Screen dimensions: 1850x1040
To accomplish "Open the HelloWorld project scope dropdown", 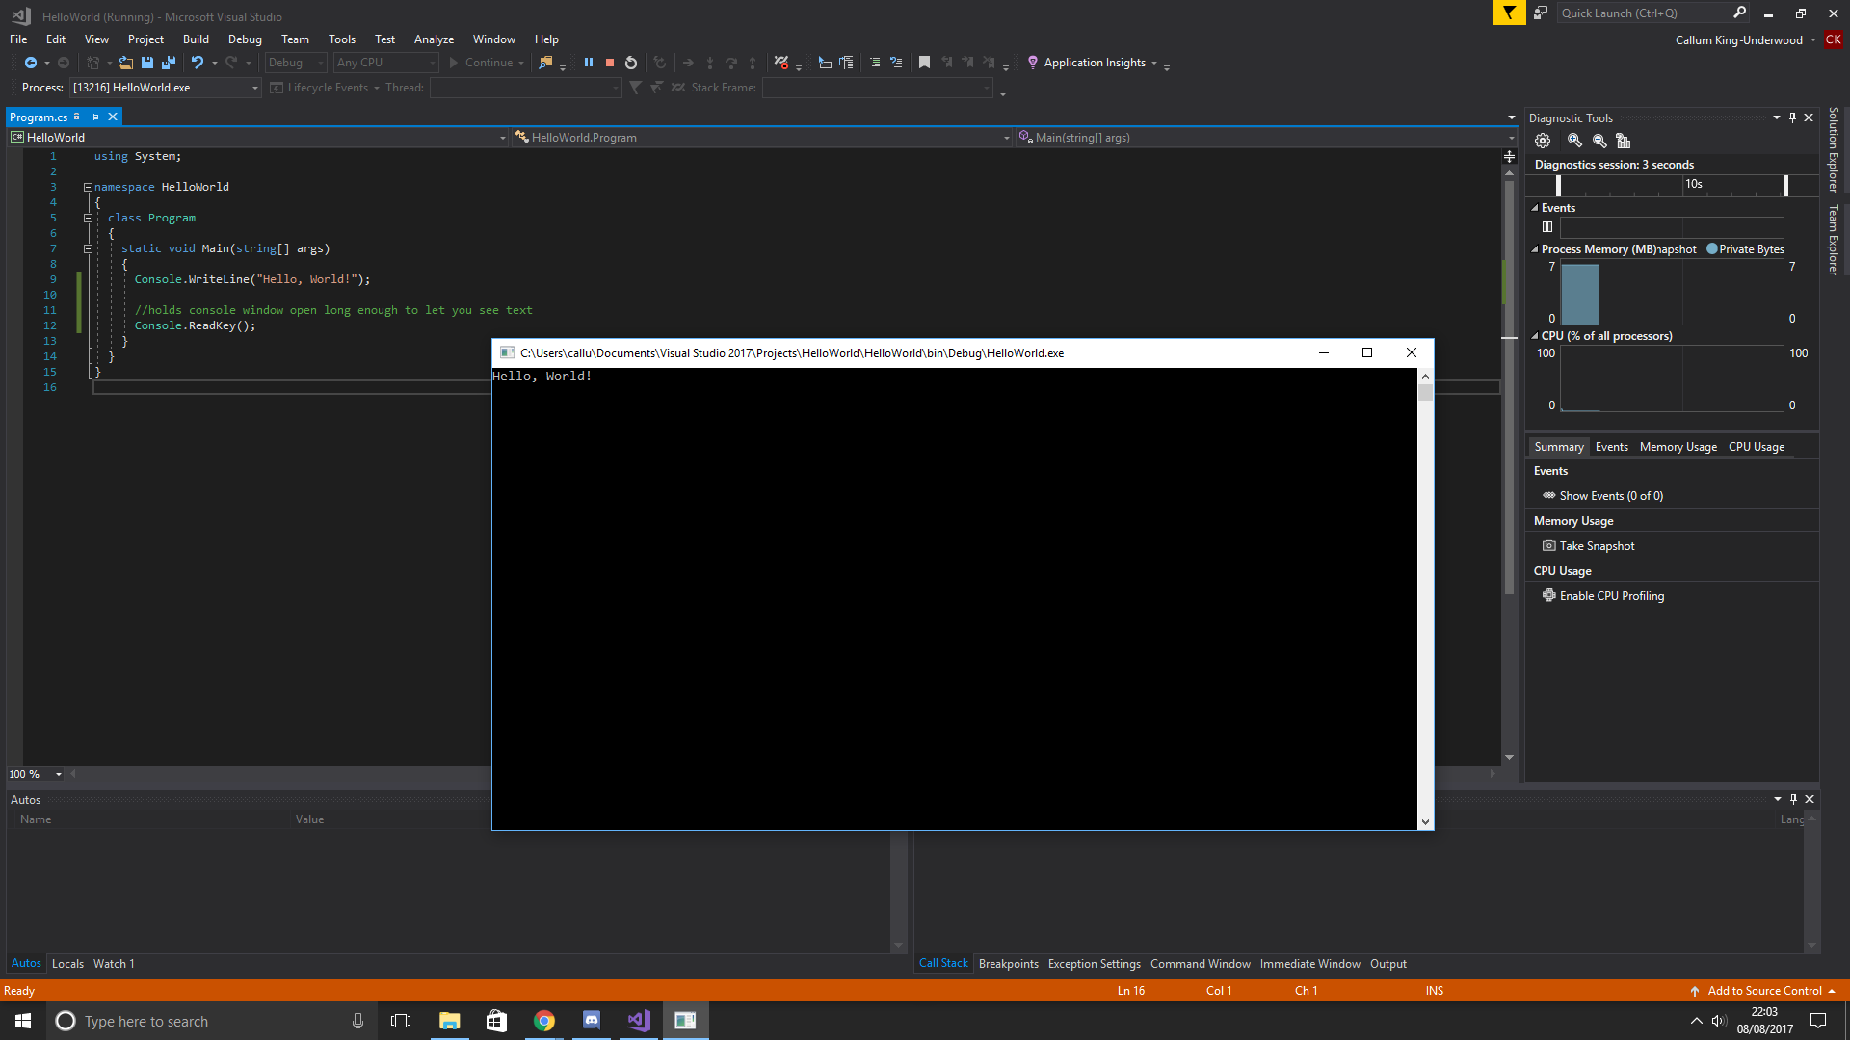I will (257, 138).
